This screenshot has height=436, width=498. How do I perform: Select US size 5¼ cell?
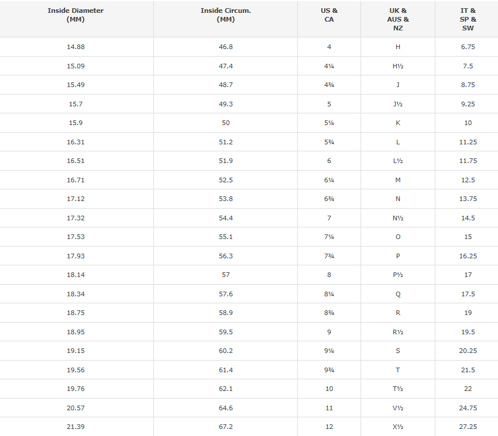pyautogui.click(x=329, y=123)
